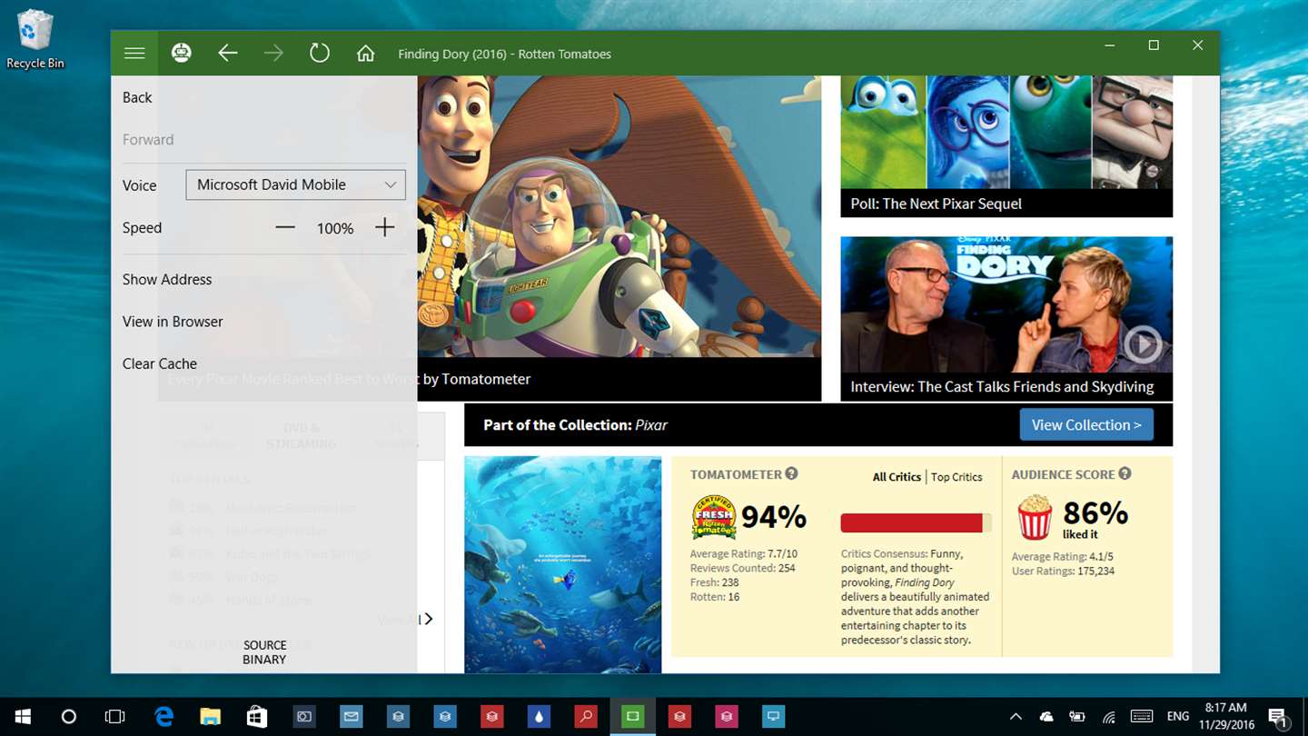Image resolution: width=1308 pixels, height=736 pixels.
Task: Choose Clear Cache menu item
Action: click(x=160, y=363)
